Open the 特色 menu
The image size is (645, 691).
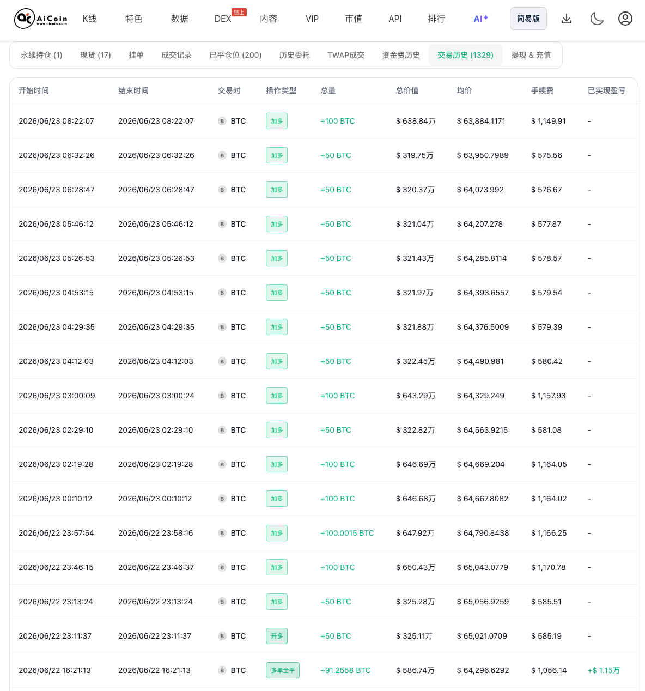tap(133, 19)
